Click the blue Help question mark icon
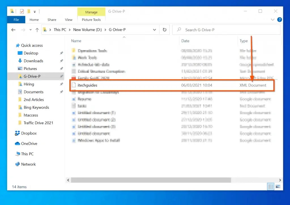Viewport: 290px width, 205px height. point(280,19)
